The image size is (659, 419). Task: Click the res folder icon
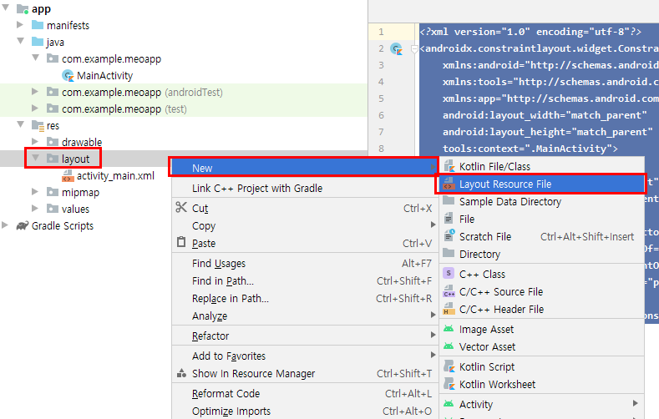click(38, 125)
